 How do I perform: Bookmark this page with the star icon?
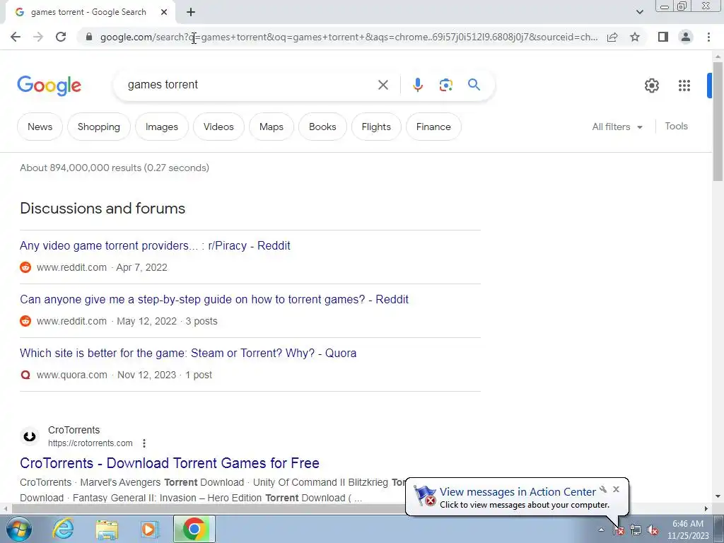click(635, 37)
